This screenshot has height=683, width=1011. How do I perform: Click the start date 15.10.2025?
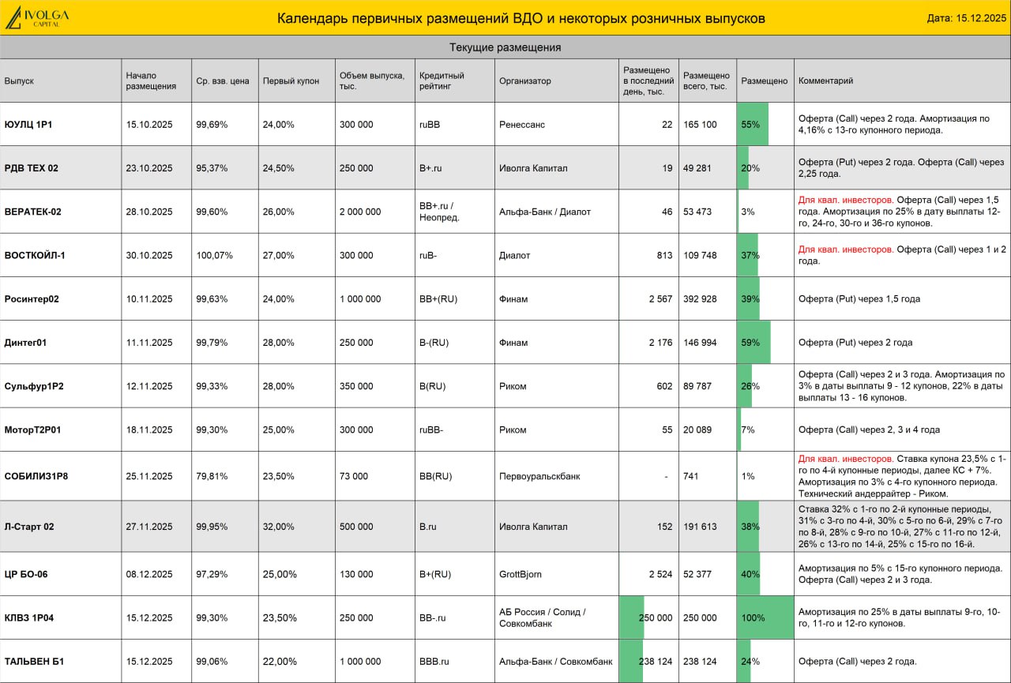tap(149, 125)
